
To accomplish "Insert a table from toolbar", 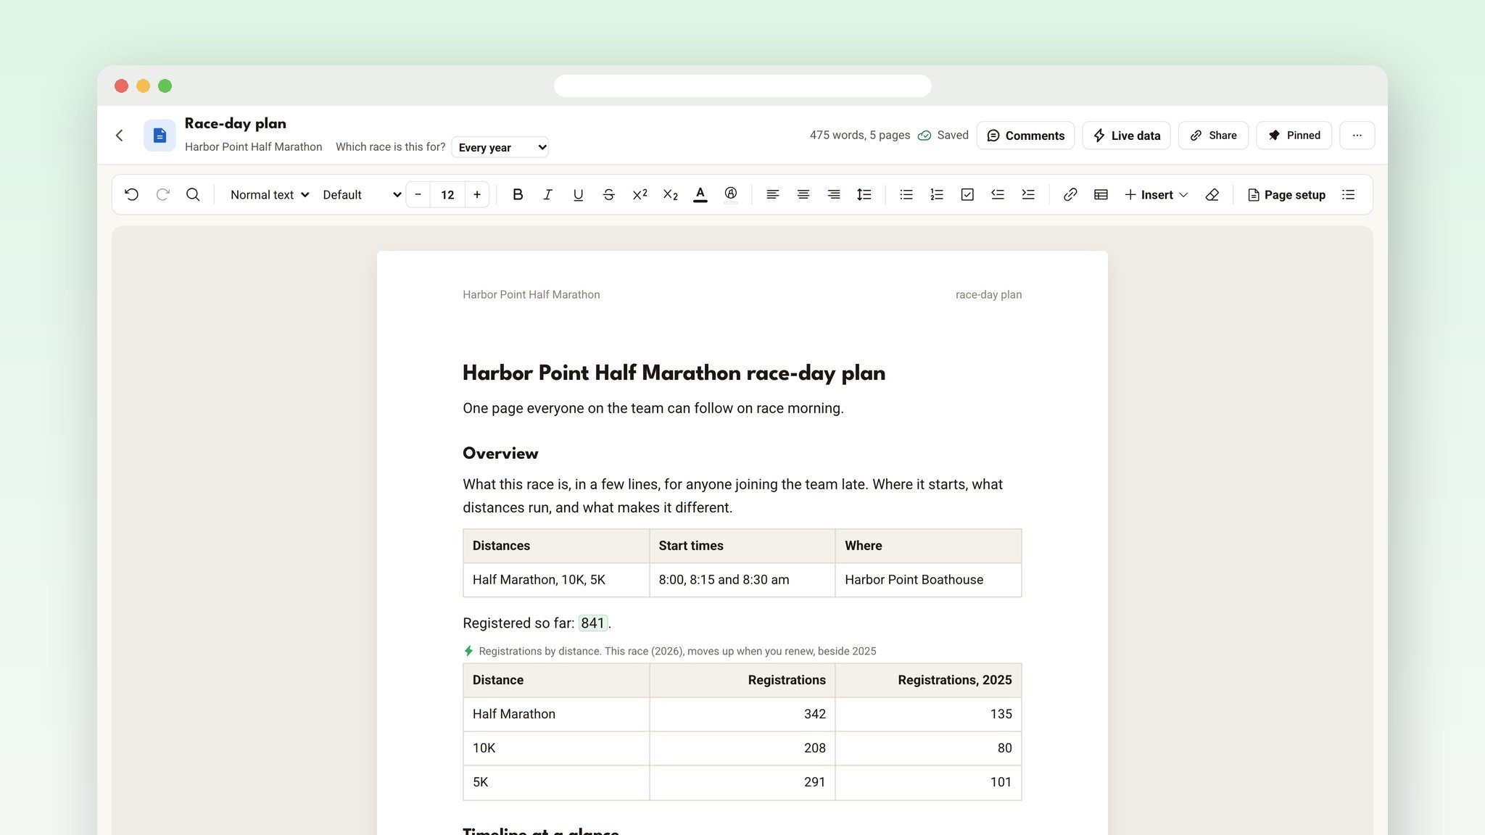I will 1101,194.
